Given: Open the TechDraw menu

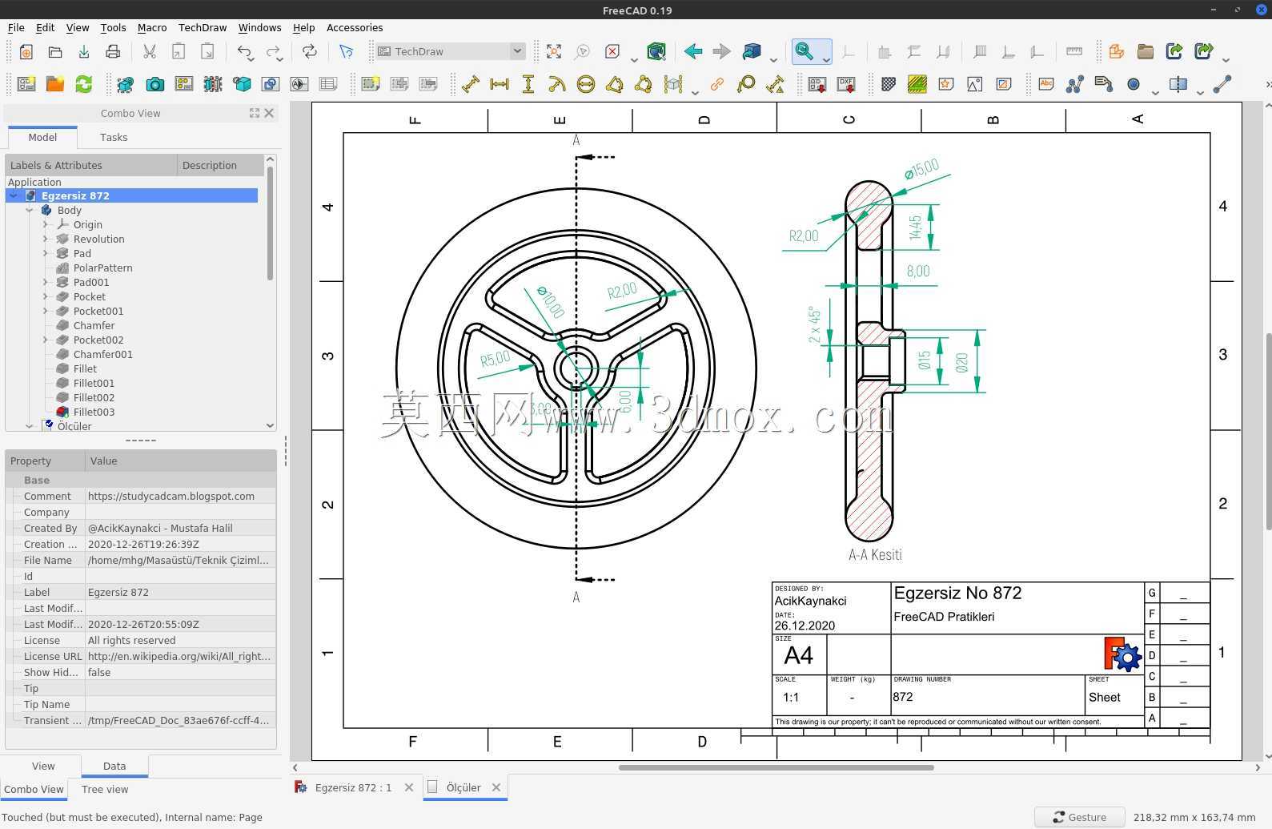Looking at the screenshot, I should (x=203, y=28).
